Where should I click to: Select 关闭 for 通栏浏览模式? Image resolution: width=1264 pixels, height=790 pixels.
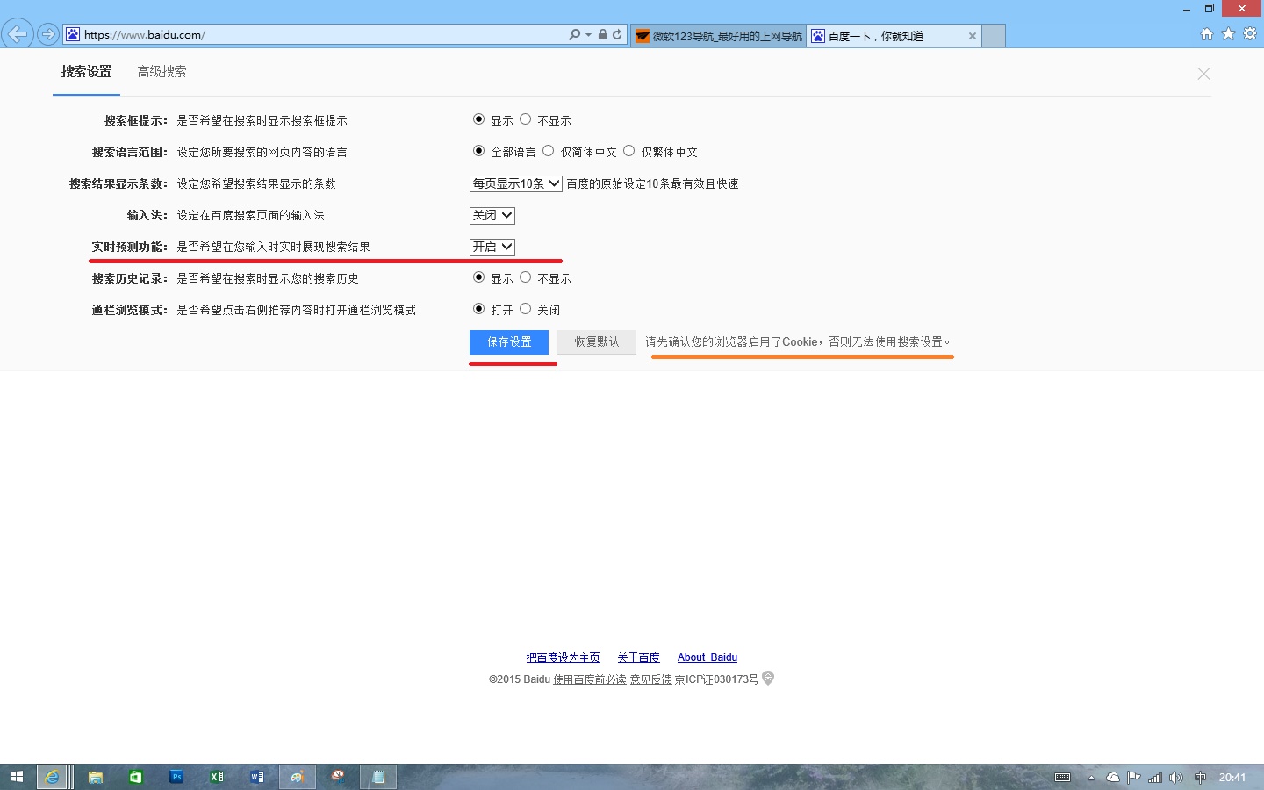tap(525, 309)
